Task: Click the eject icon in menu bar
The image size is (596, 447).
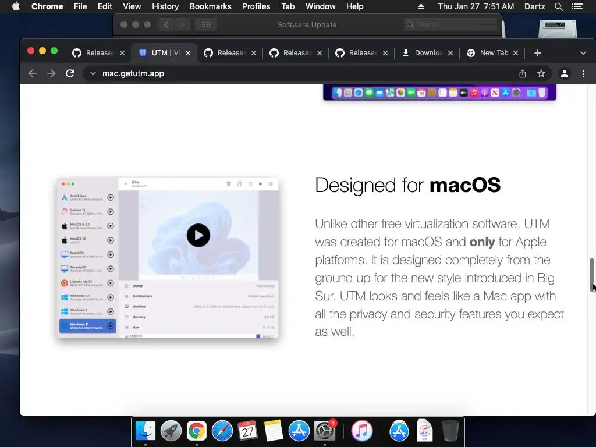Action: [421, 6]
